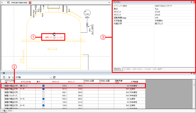
Task: Switch to the カラーリスト tab
Action: point(138,69)
